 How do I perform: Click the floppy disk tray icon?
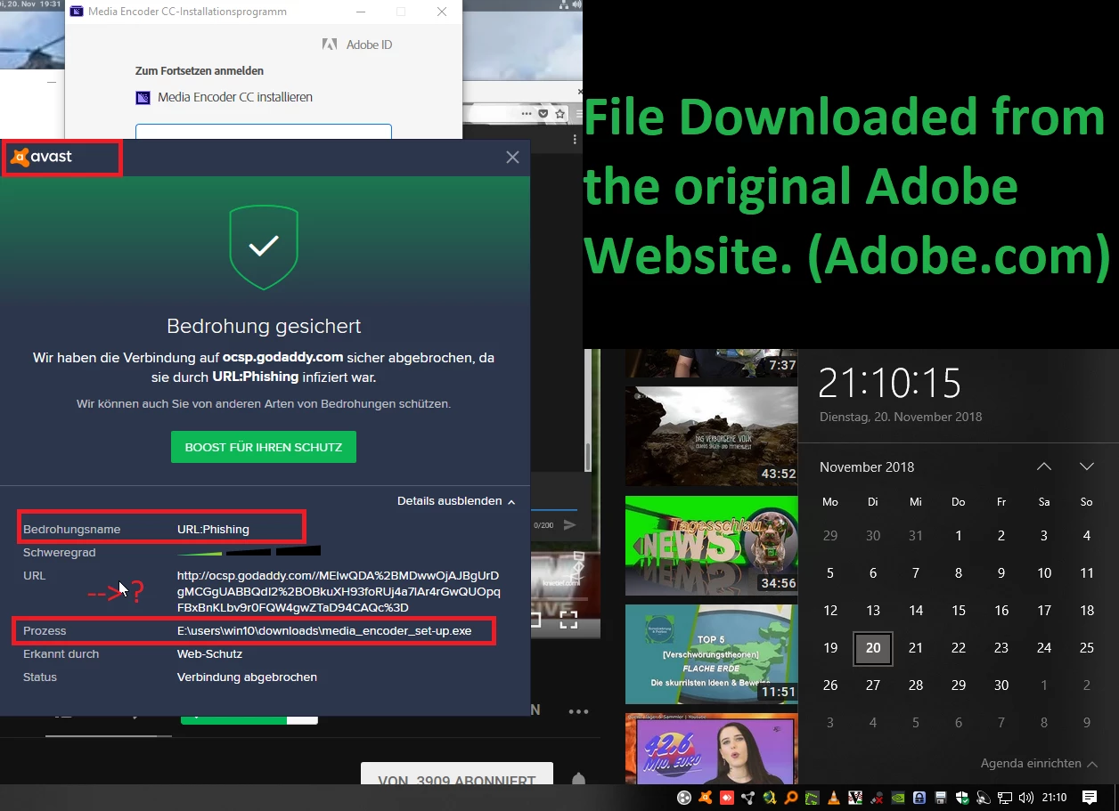point(941,798)
